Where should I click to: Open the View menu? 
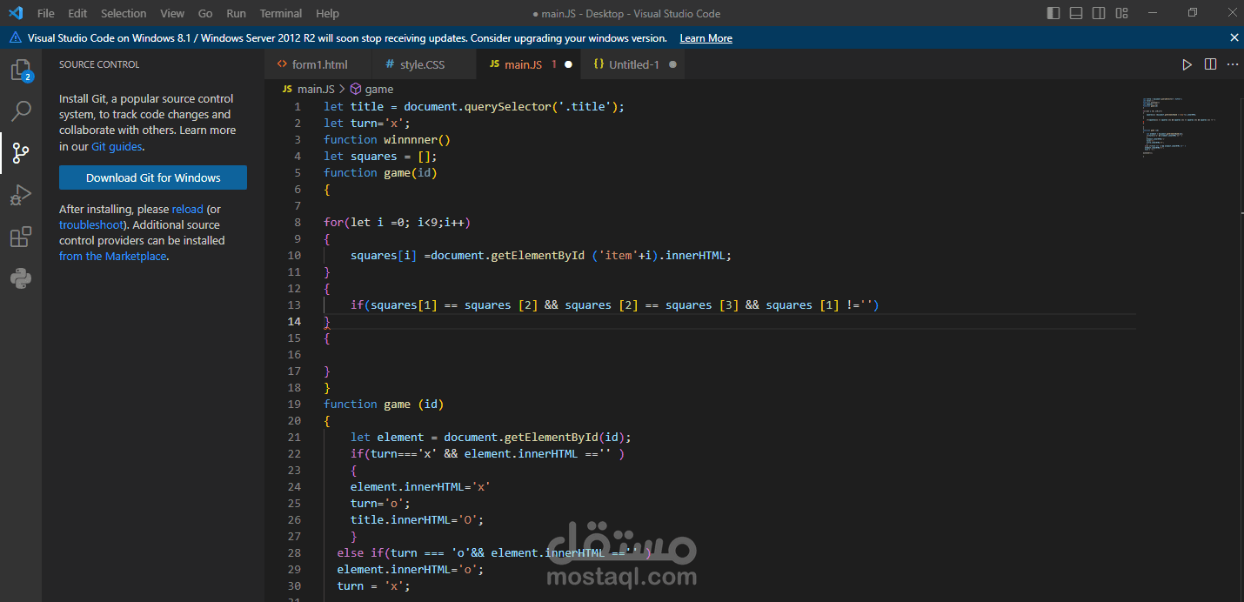click(x=172, y=13)
